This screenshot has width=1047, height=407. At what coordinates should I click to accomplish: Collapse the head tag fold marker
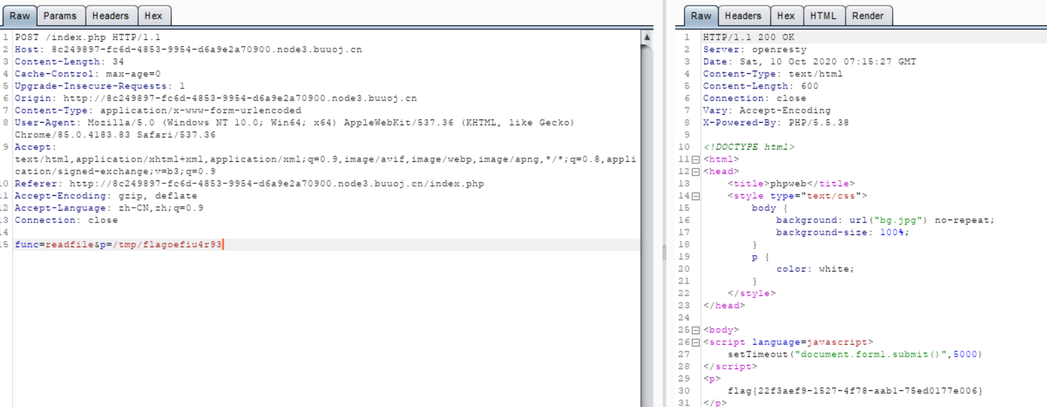695,171
